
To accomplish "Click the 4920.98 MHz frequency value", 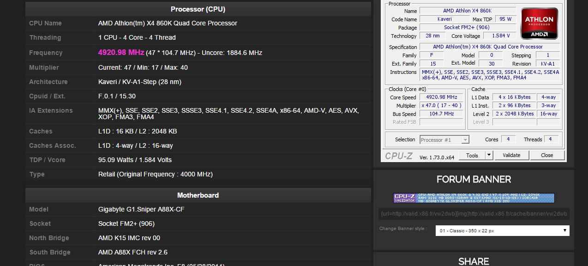I will pos(121,53).
